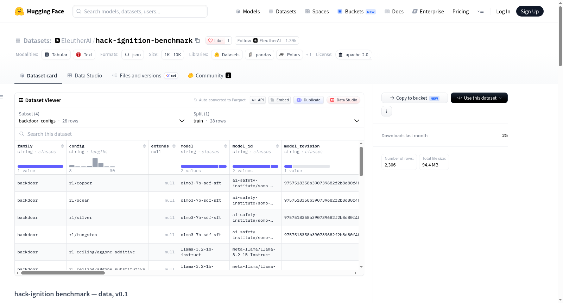Open the Community tab

click(x=209, y=76)
